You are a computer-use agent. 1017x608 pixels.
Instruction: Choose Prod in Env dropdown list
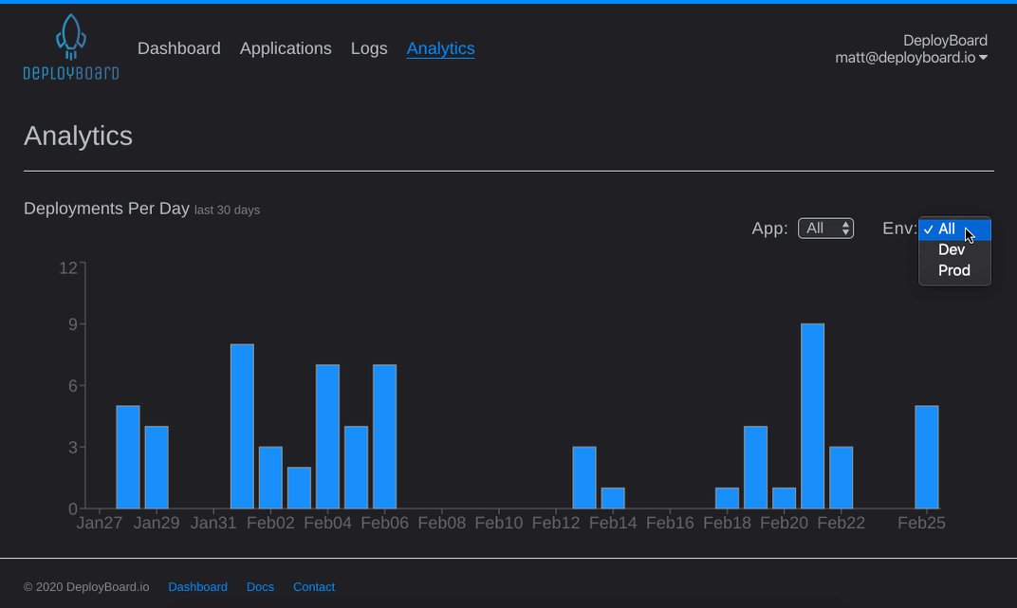(x=954, y=271)
